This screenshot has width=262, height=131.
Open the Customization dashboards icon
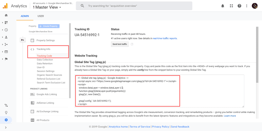click(x=6, y=23)
